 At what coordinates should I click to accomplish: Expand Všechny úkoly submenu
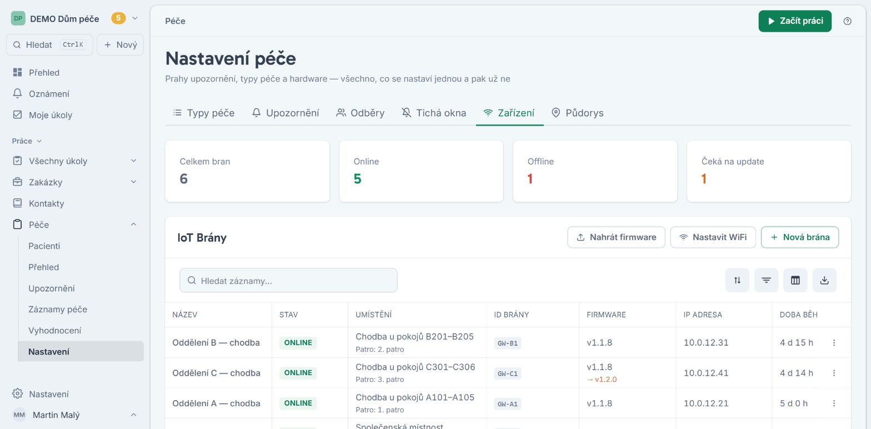point(133,161)
